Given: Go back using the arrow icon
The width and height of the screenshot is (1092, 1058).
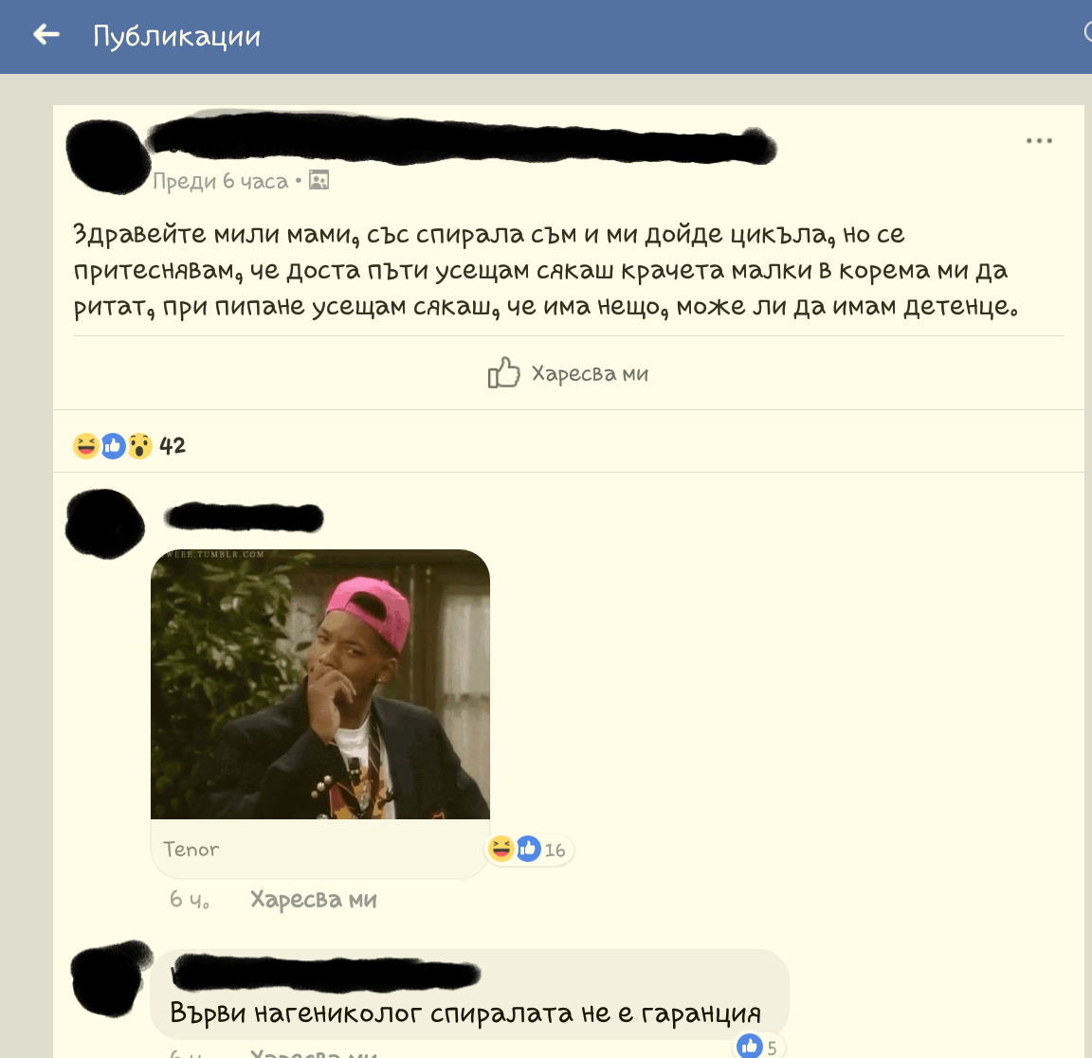Looking at the screenshot, I should [45, 34].
